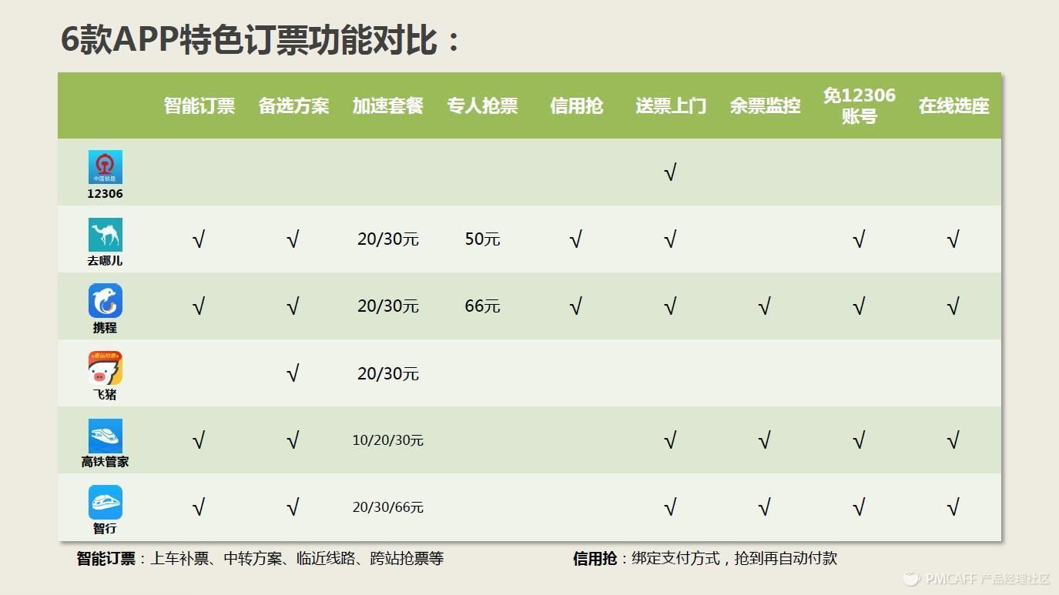The image size is (1059, 595).
Task: Click the 智能订票 footnote explanation
Action: [x=260, y=559]
